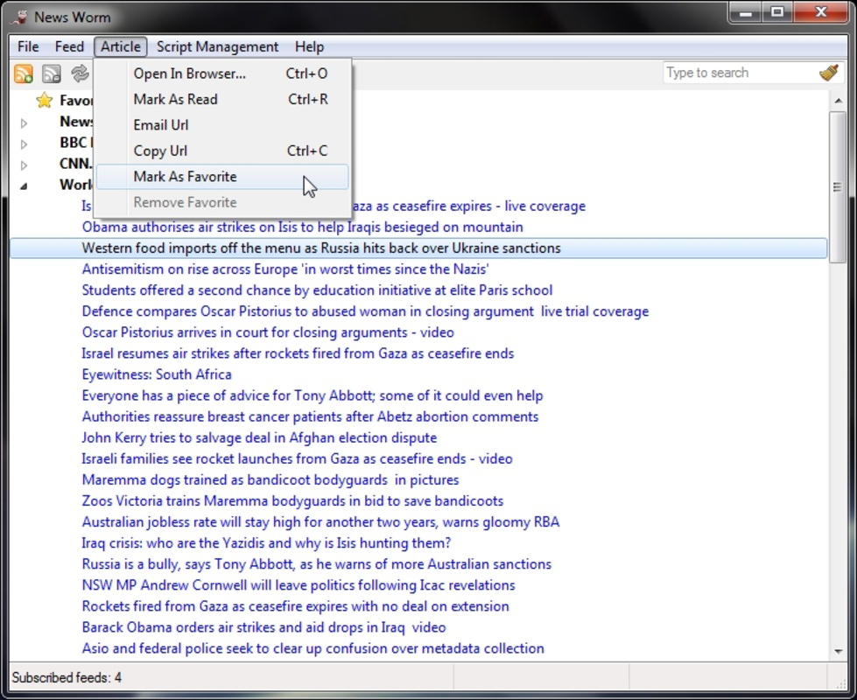Click the scrollbar down arrow
The height and width of the screenshot is (700, 857).
coord(838,651)
